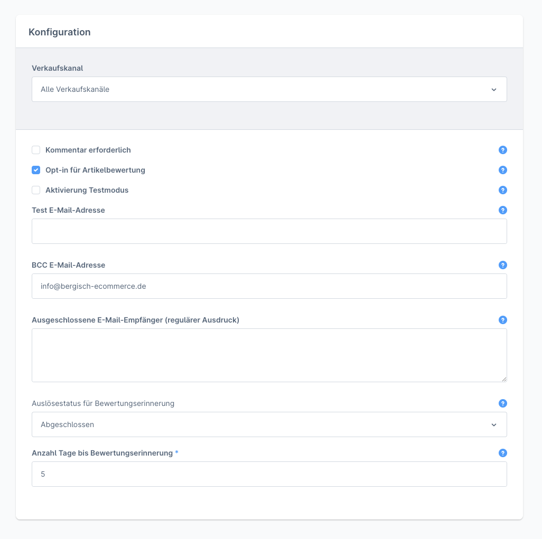Select the Anzahl Tage input containing 5
Screen dimensions: 542x539
coord(269,474)
